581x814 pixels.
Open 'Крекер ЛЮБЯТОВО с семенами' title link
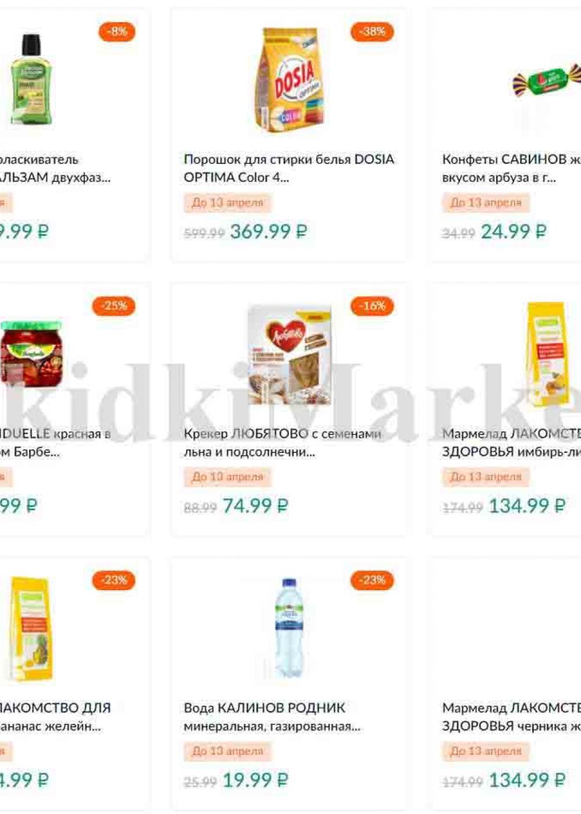(x=282, y=442)
